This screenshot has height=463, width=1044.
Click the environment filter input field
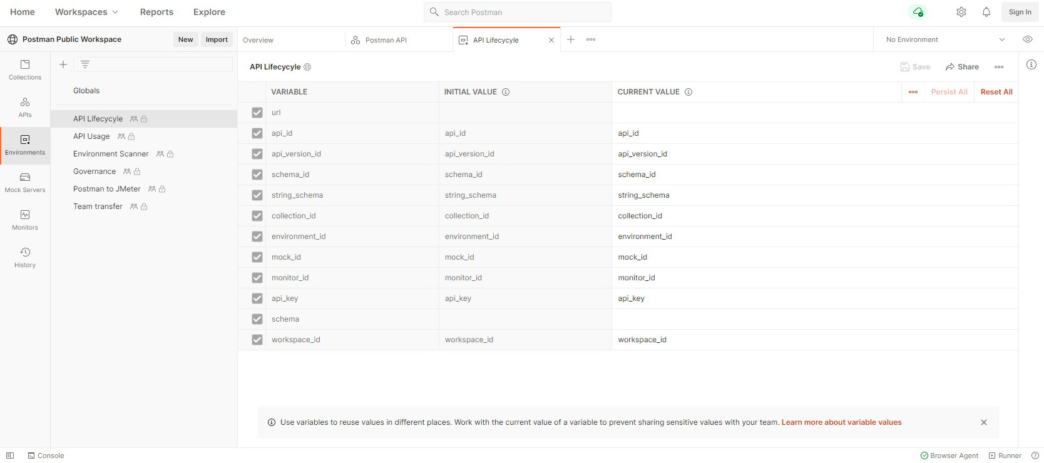(153, 64)
